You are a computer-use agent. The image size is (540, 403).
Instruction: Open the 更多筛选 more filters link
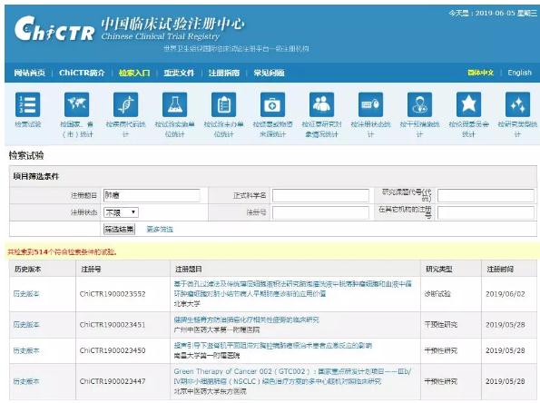(160, 229)
